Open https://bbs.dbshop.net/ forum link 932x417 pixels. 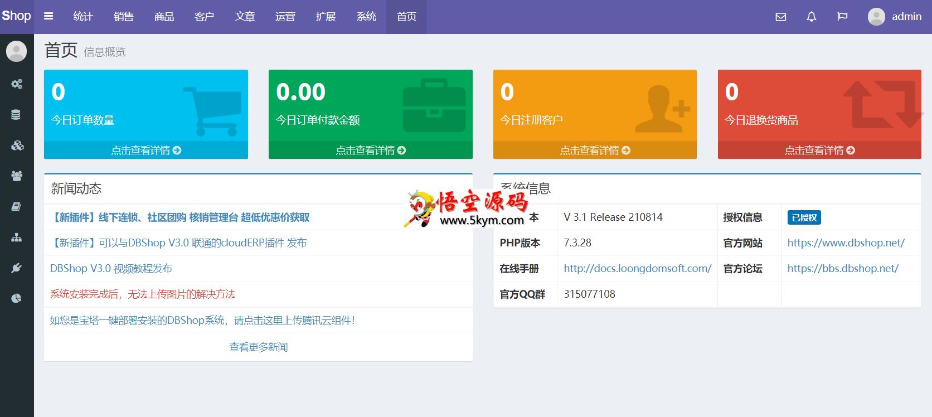coord(843,269)
